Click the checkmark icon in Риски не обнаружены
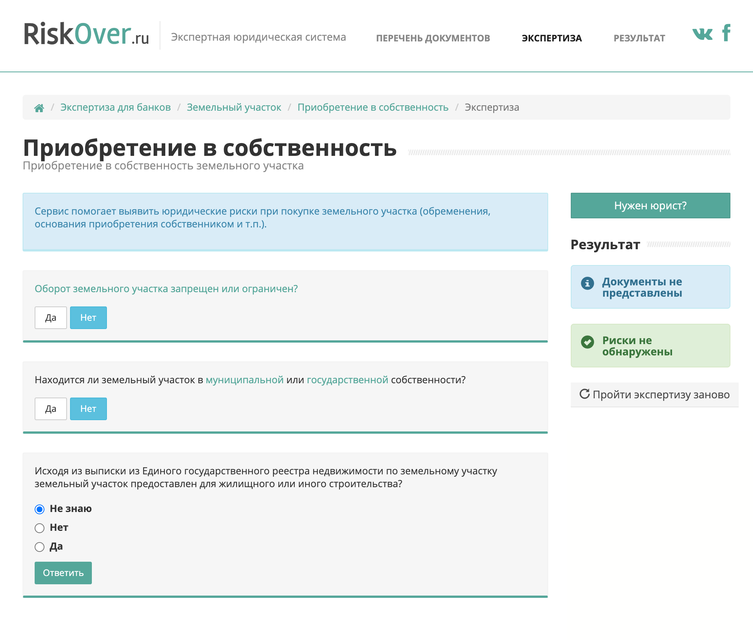 click(x=587, y=342)
